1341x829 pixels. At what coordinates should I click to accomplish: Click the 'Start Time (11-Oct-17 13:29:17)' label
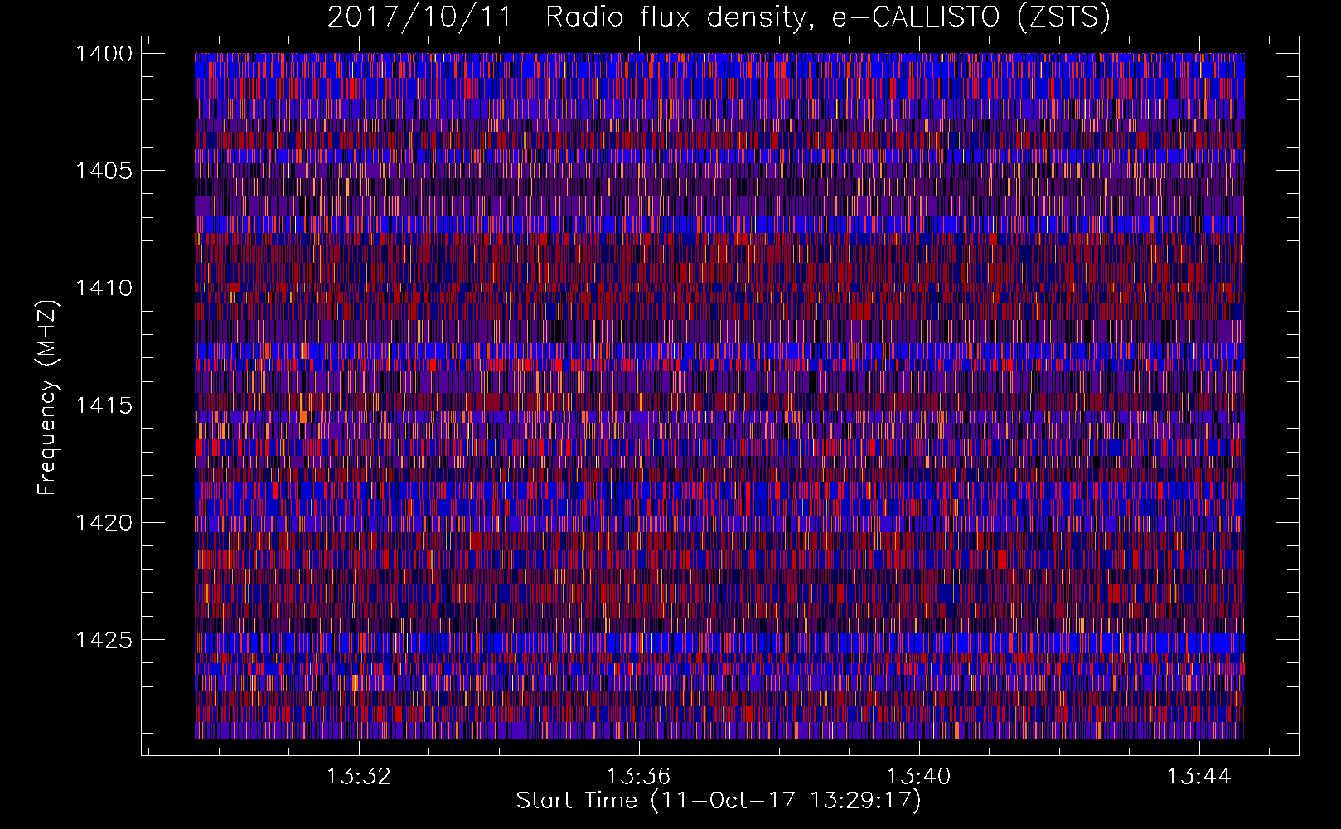pyautogui.click(x=719, y=801)
